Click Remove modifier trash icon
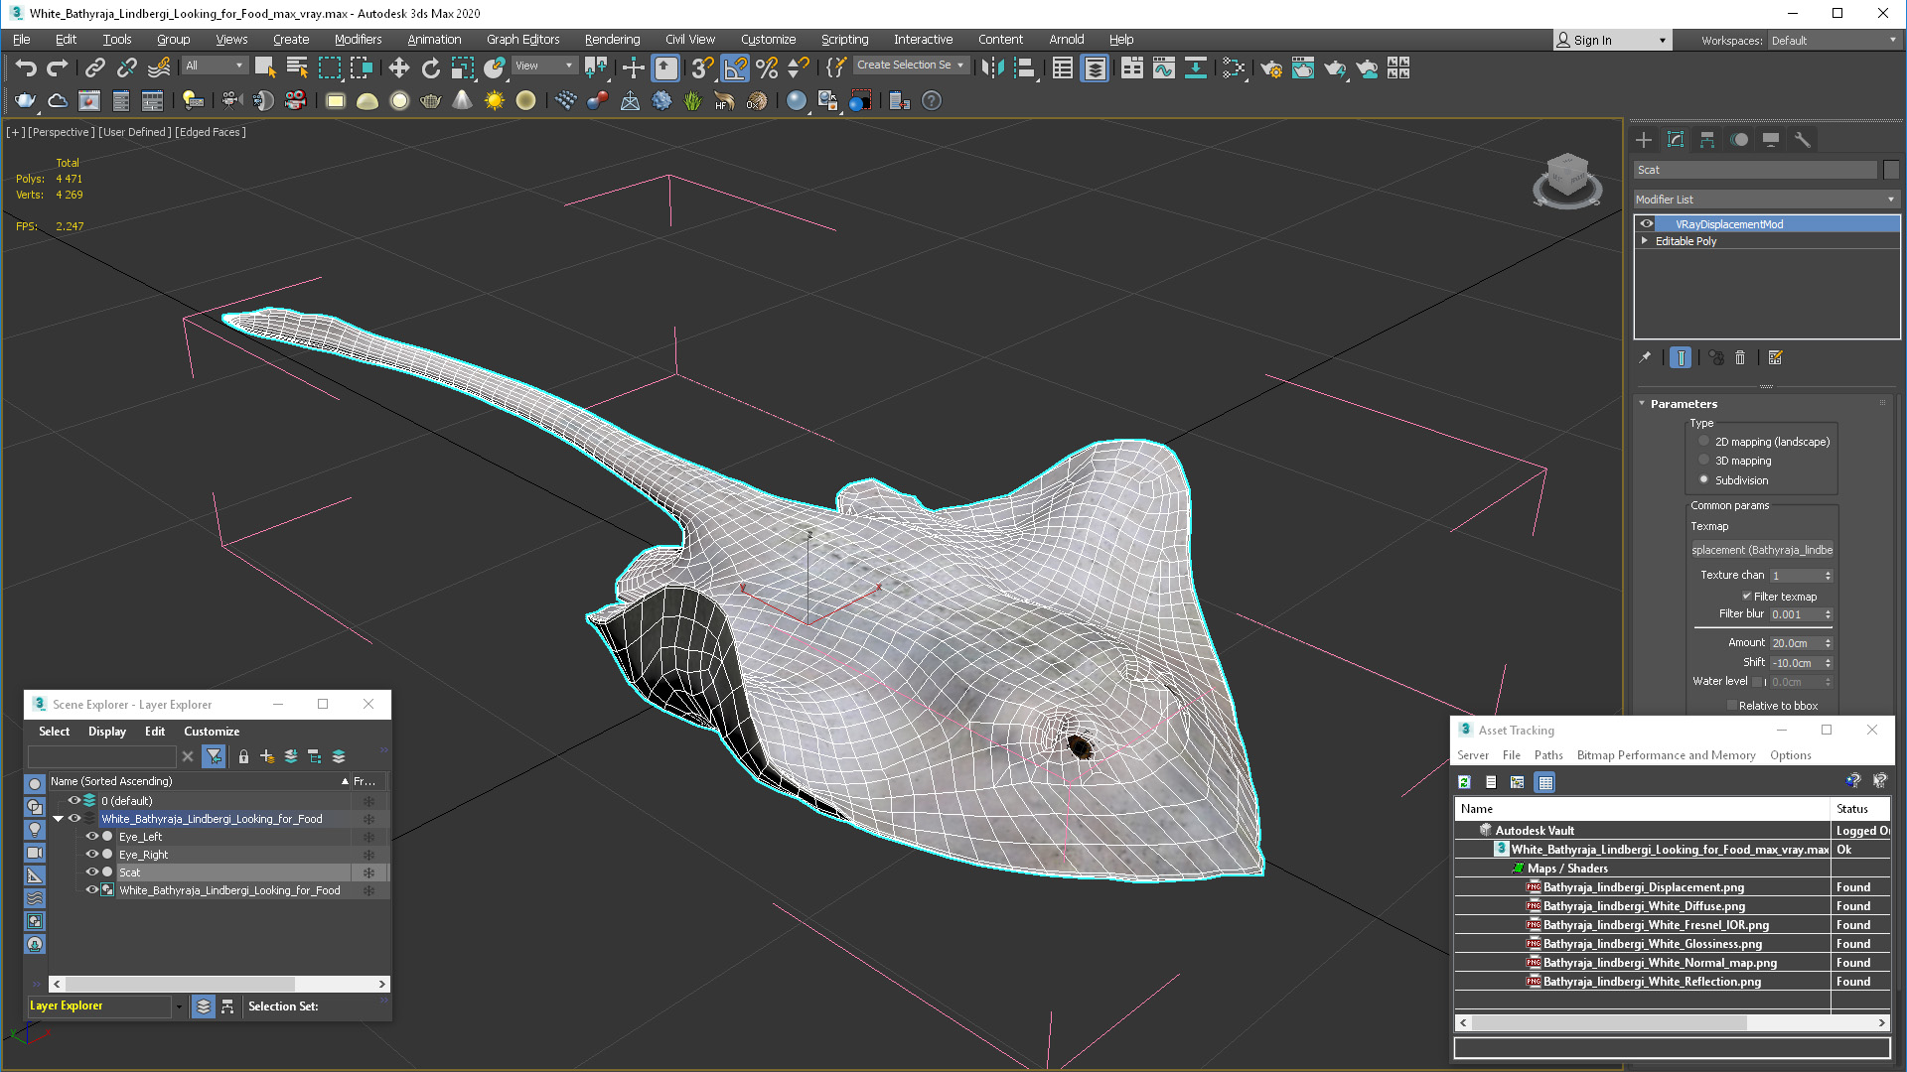Viewport: 1907px width, 1072px height. click(1740, 357)
